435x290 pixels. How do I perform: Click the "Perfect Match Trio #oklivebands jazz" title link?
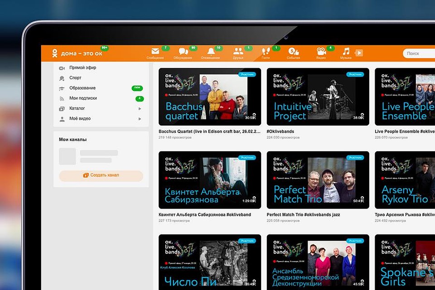click(303, 214)
